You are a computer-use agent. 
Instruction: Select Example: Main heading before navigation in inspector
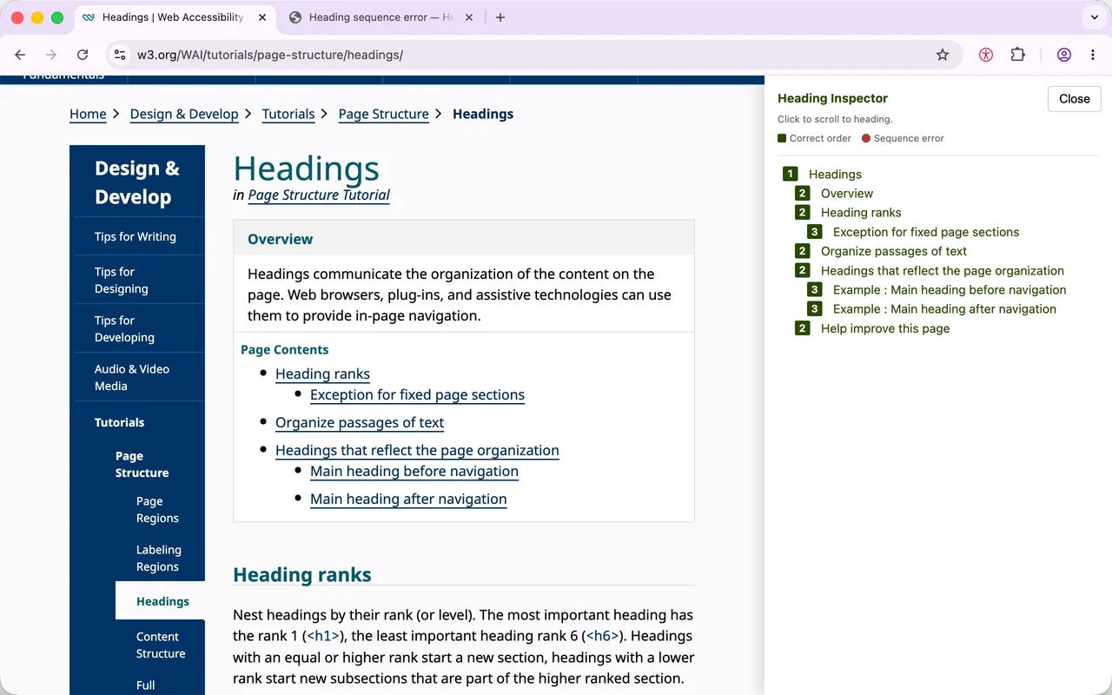click(950, 289)
